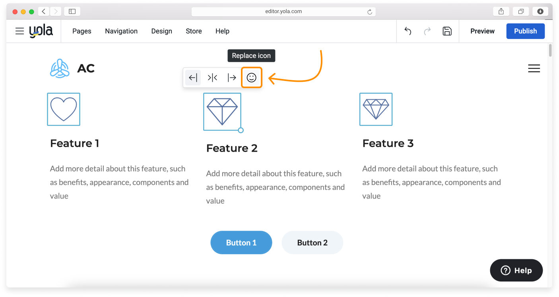Screen dimensions: 559x297
Task: Click the Publish button
Action: pyautogui.click(x=525, y=31)
